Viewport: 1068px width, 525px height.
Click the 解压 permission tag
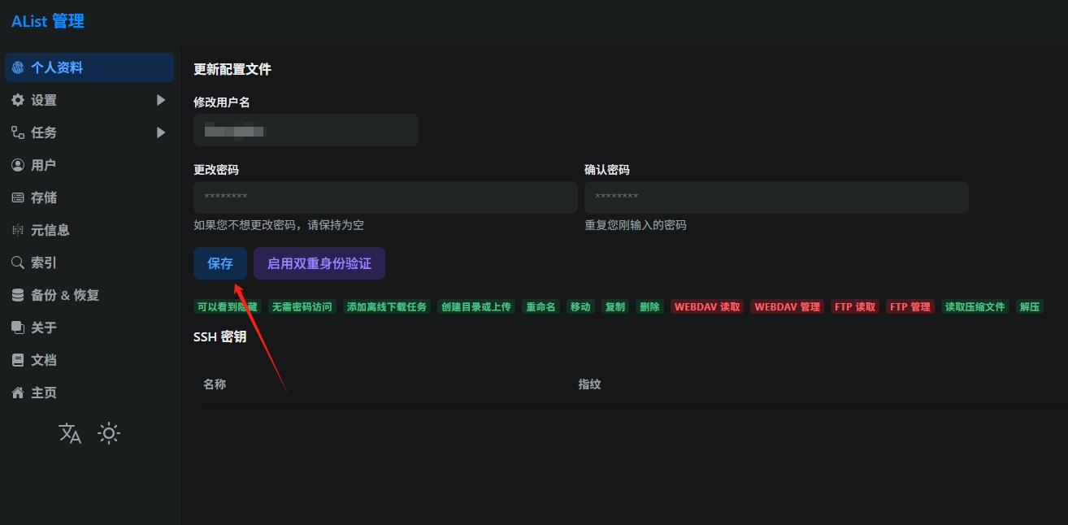[1030, 307]
